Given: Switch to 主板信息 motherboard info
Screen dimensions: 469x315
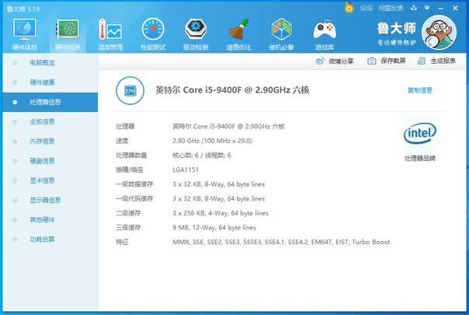Looking at the screenshot, I should [x=42, y=121].
